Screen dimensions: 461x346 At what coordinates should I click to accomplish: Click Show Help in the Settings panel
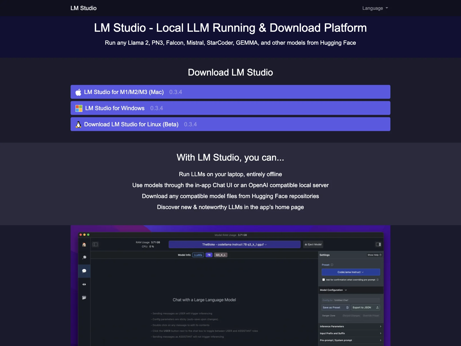(x=375, y=255)
